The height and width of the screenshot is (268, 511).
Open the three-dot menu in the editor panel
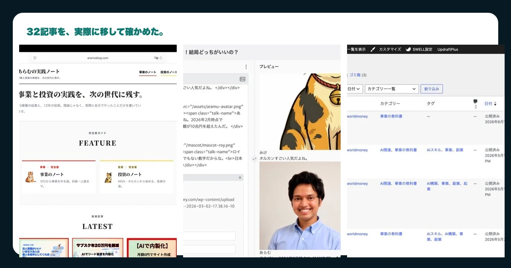[246, 67]
